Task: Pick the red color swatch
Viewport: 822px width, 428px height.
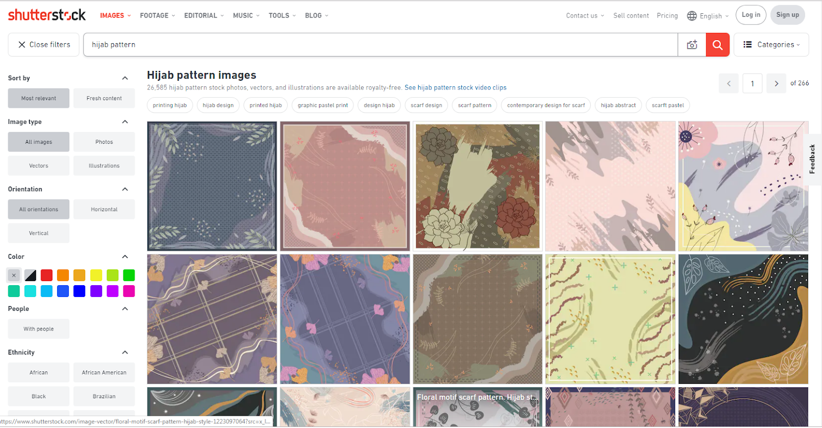Action: click(47, 275)
